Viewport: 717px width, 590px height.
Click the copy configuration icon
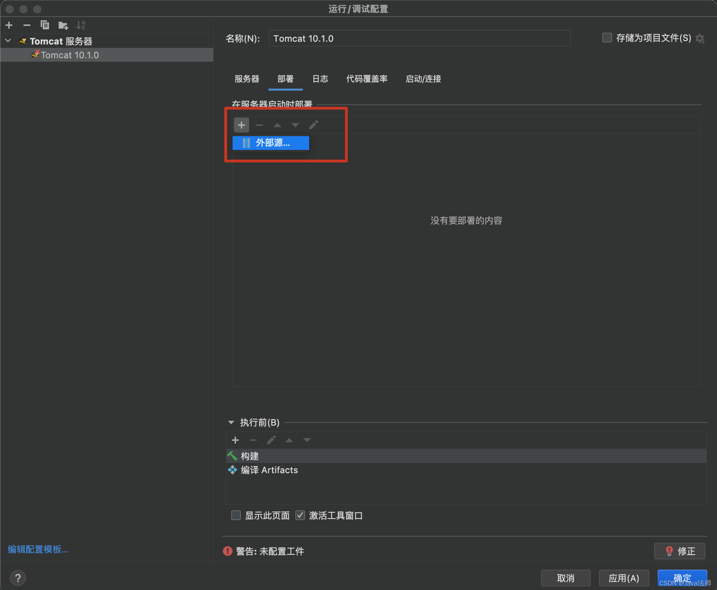pyautogui.click(x=45, y=25)
